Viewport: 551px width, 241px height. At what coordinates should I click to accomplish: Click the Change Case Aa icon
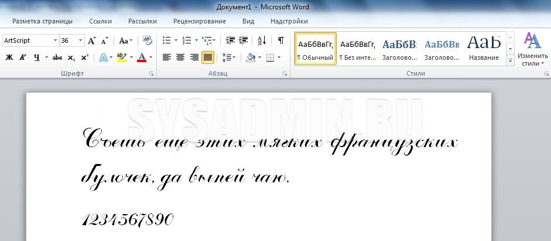[125, 40]
